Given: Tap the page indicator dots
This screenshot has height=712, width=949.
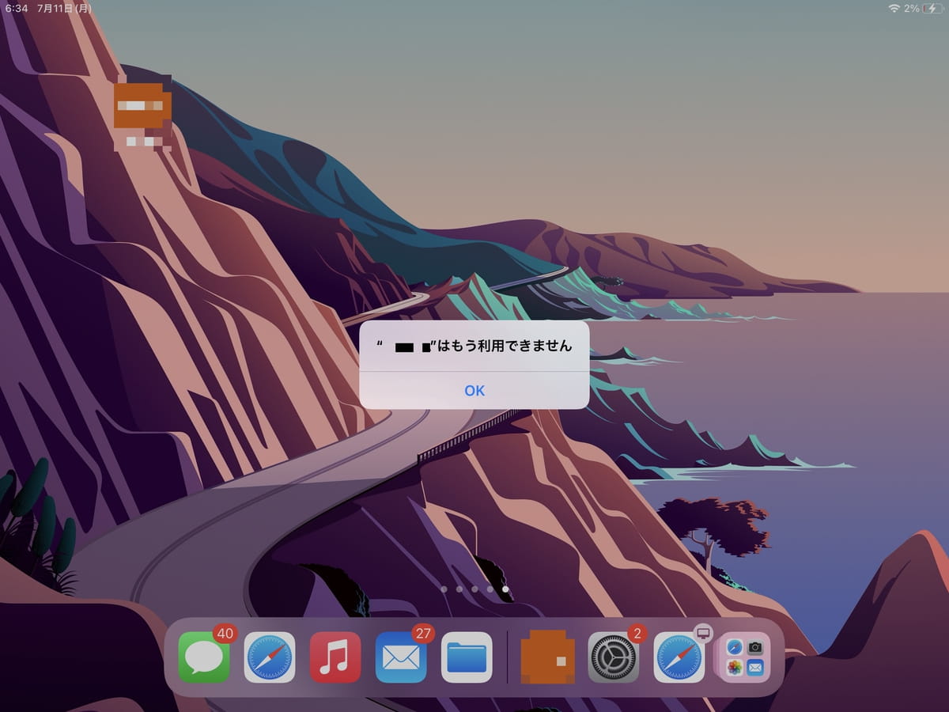Looking at the screenshot, I should [x=475, y=589].
